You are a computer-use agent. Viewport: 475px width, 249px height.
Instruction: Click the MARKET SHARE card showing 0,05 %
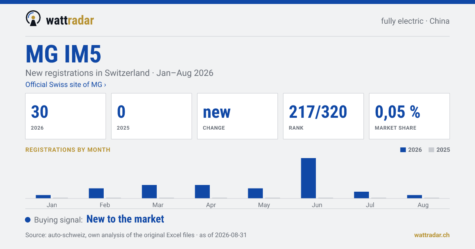click(409, 116)
